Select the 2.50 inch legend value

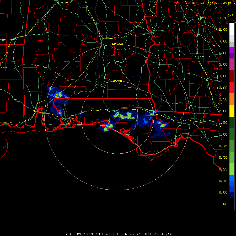(223, 99)
